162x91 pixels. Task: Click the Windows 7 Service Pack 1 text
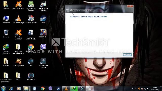89,16
